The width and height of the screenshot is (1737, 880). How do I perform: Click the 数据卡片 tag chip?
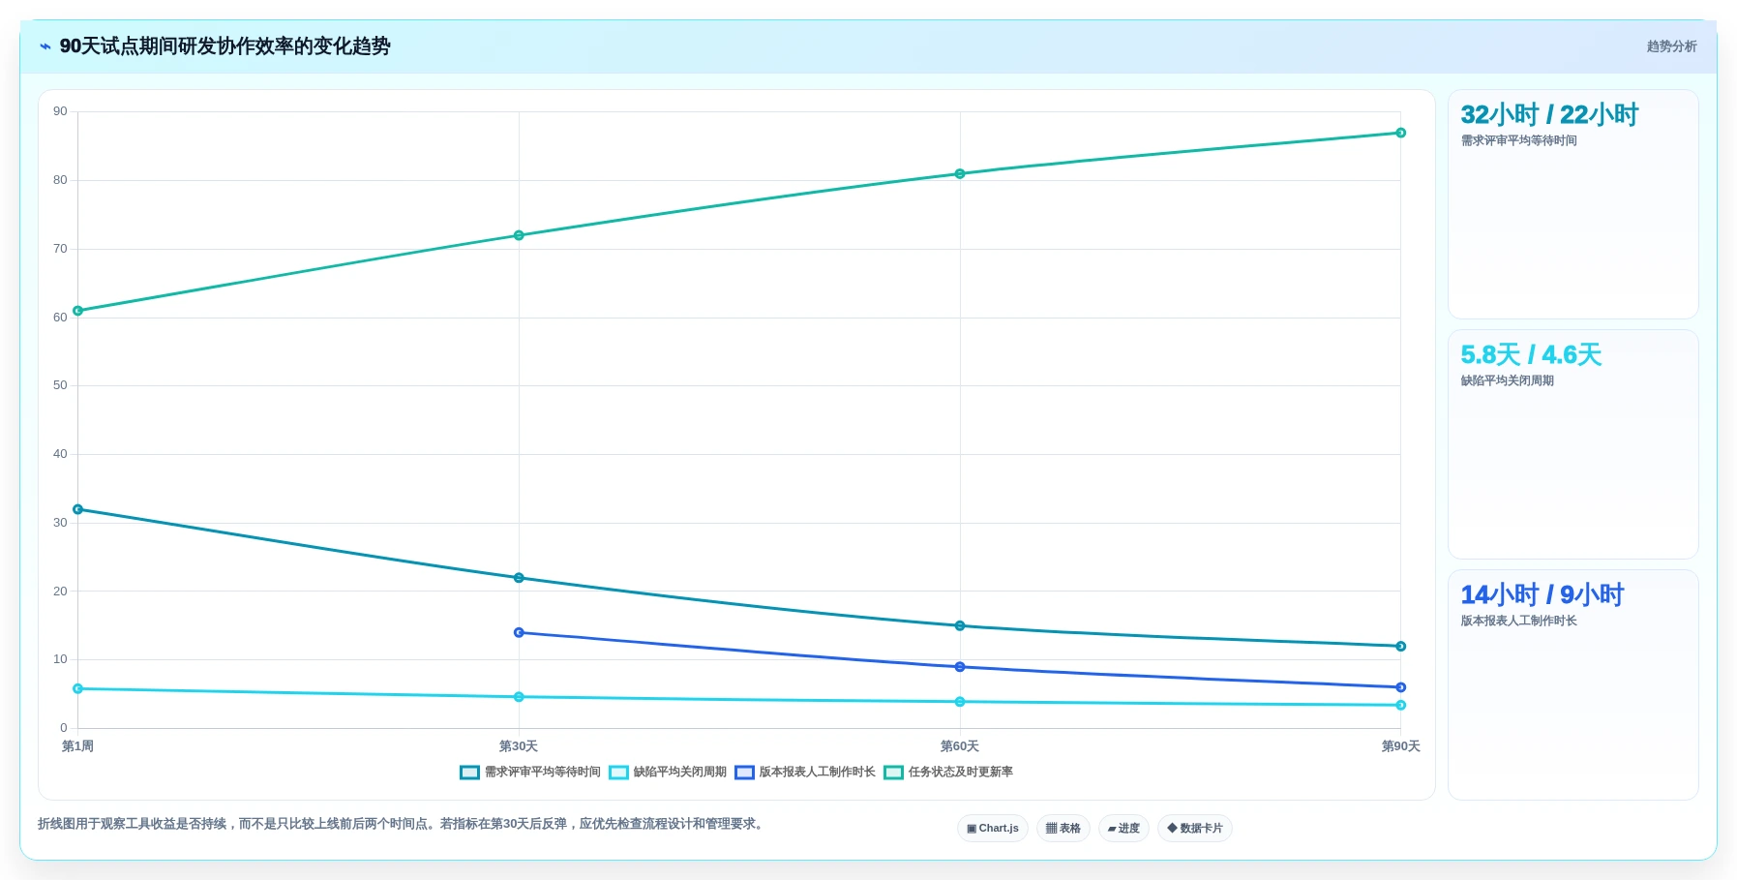1195,829
